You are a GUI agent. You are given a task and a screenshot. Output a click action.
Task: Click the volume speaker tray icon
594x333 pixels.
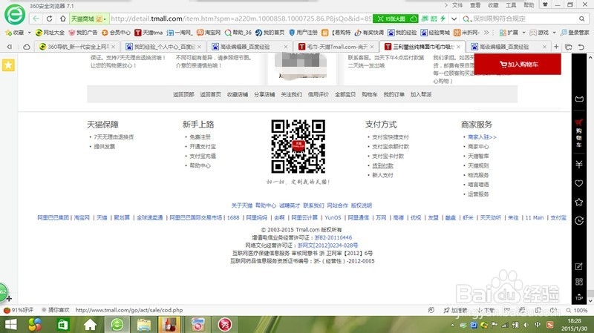tap(526, 325)
